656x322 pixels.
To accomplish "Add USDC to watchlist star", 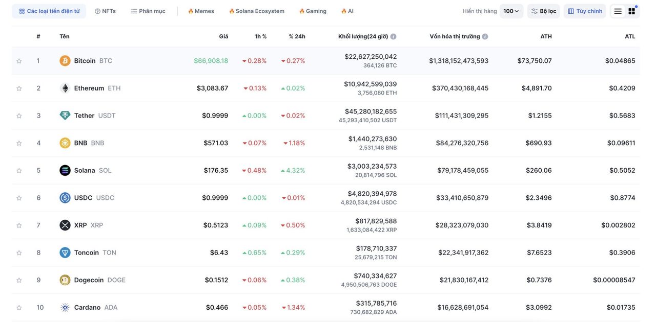I will [x=19, y=198].
